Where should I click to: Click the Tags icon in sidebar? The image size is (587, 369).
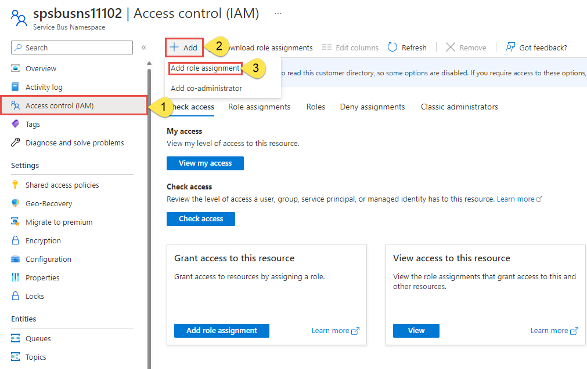pyautogui.click(x=16, y=124)
